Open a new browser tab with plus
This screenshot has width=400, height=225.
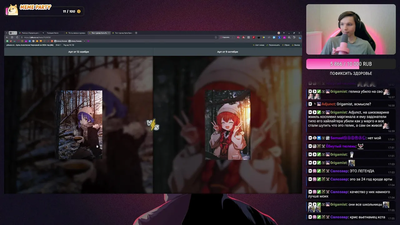tap(136, 33)
